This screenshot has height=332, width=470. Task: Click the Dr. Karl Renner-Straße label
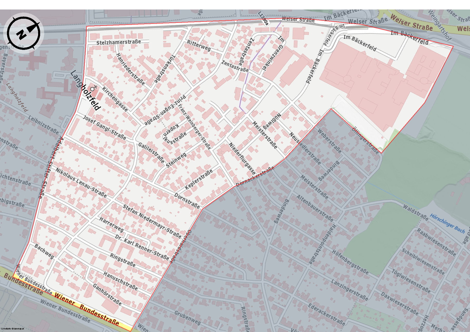click(x=142, y=247)
